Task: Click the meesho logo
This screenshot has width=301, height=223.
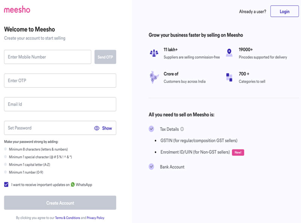Action: point(17,10)
